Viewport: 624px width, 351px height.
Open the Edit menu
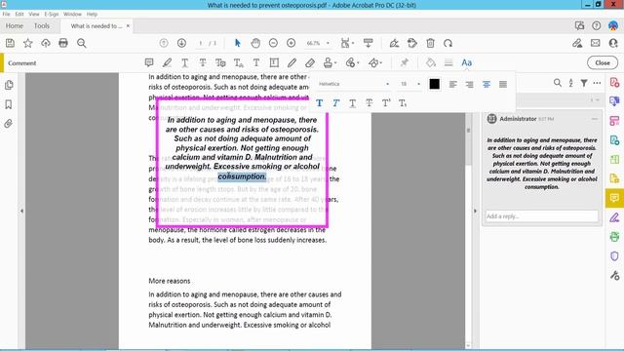click(x=19, y=14)
